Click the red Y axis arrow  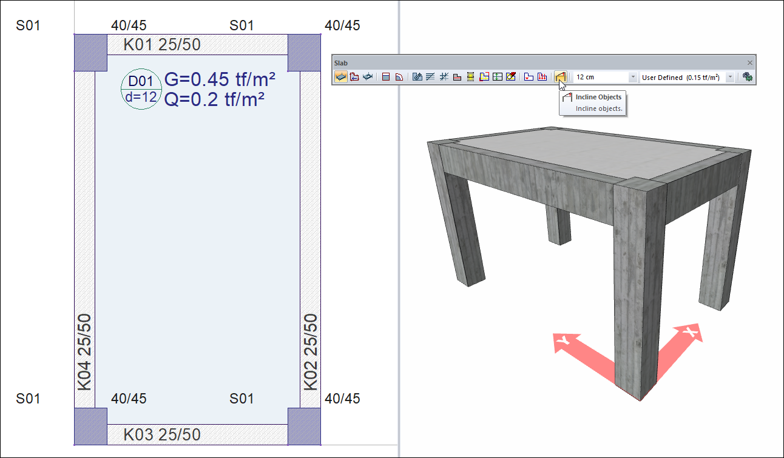coord(576,350)
